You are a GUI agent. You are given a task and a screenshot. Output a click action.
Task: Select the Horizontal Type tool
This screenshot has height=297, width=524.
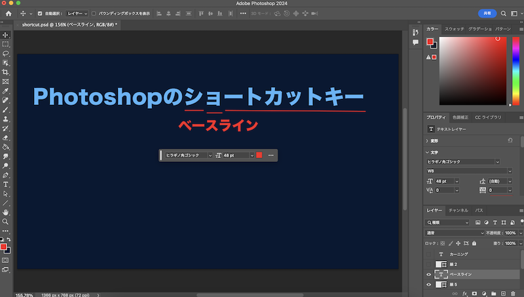point(5,184)
